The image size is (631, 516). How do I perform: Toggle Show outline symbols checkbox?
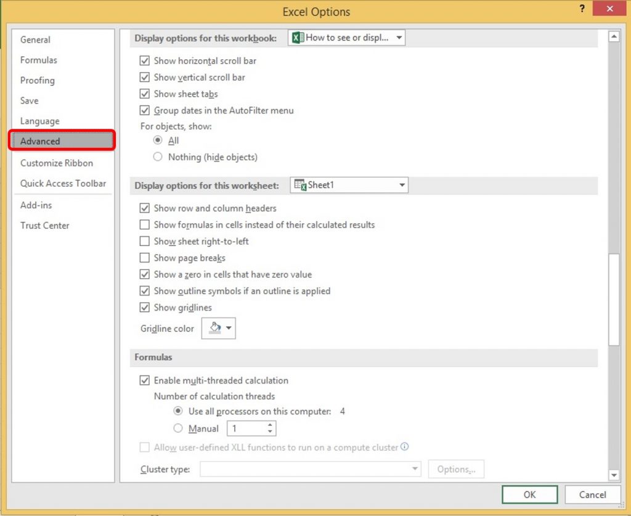tap(144, 290)
